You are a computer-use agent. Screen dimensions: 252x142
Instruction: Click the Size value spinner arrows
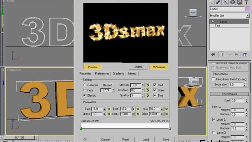[104, 109]
